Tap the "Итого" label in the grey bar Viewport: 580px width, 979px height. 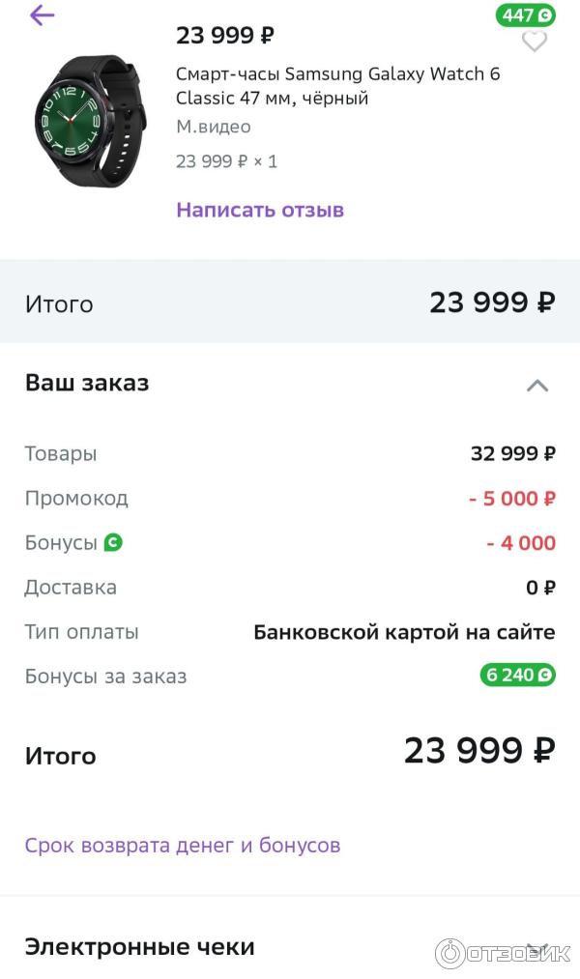tap(59, 304)
